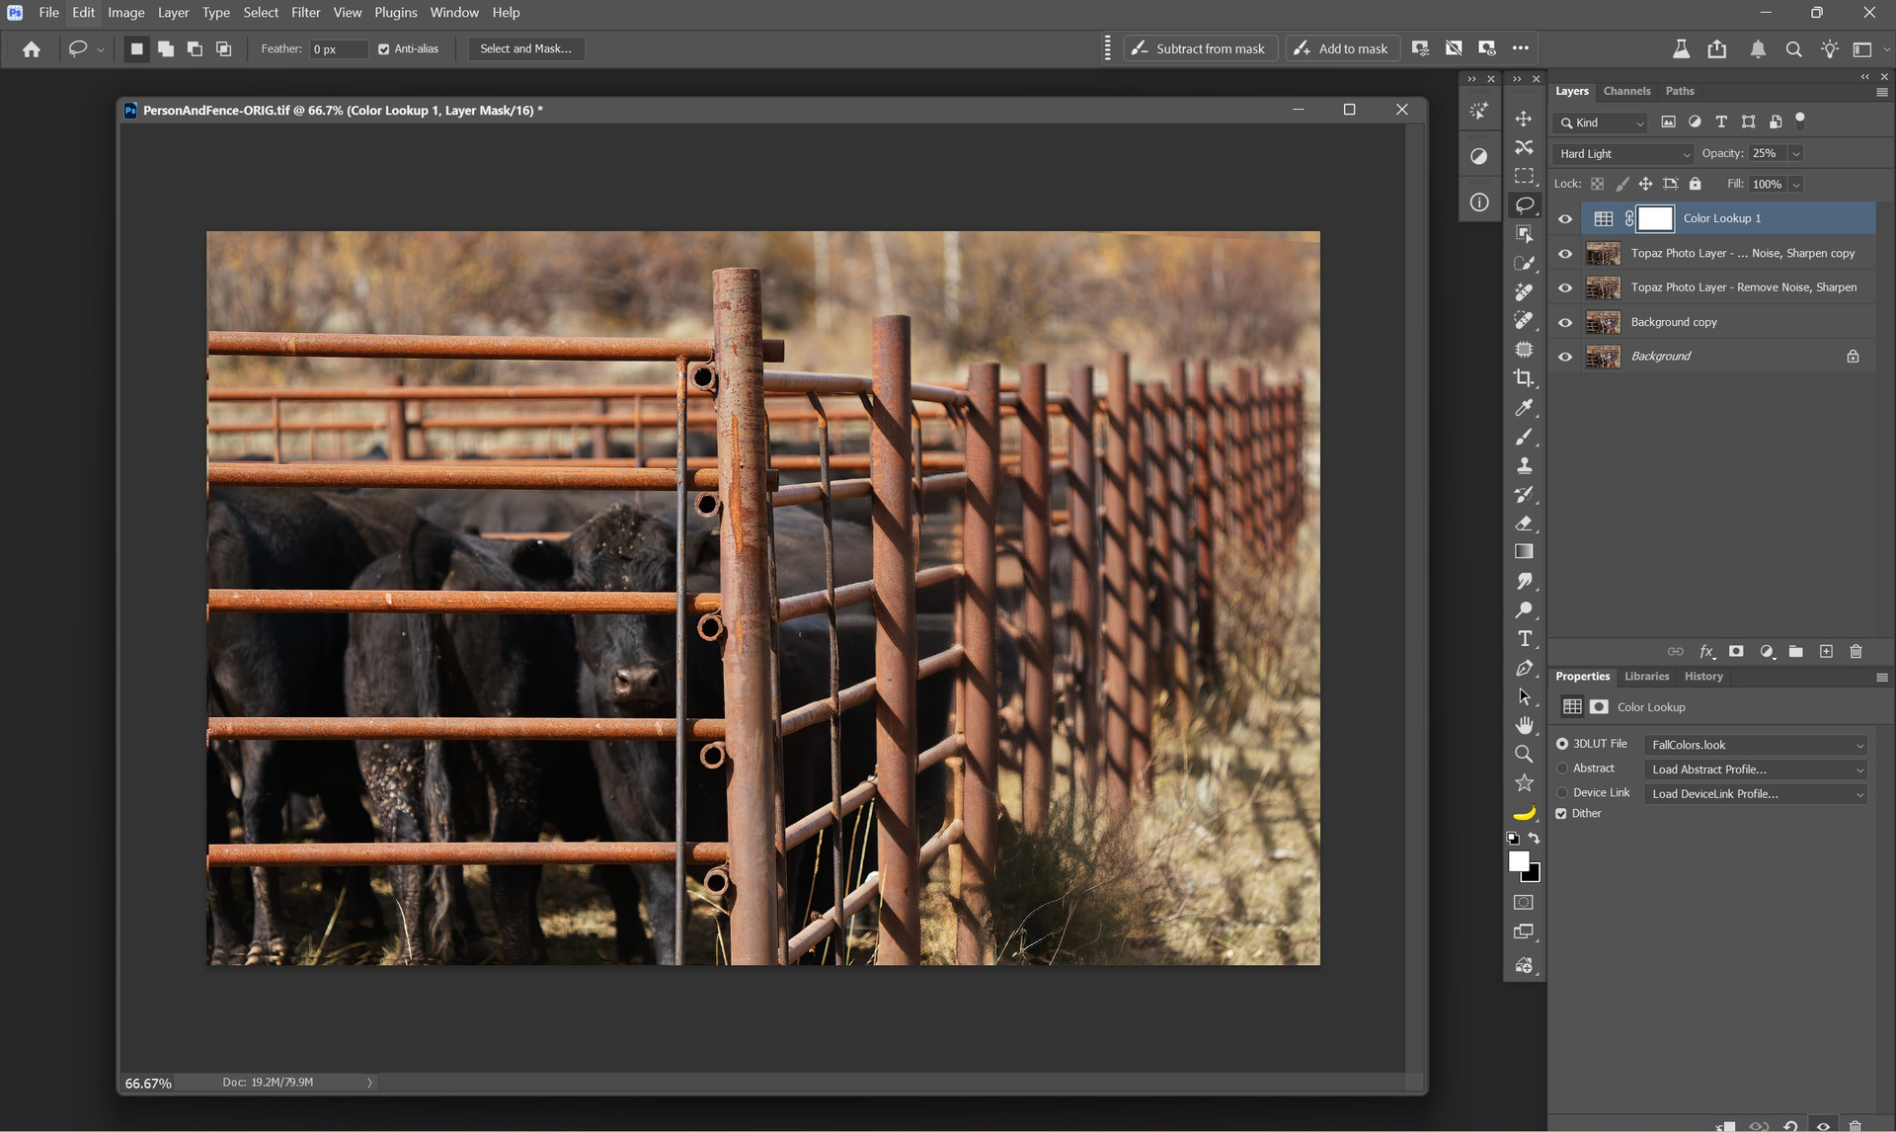Disable the Dither checkbox
The height and width of the screenshot is (1132, 1896).
1561,814
